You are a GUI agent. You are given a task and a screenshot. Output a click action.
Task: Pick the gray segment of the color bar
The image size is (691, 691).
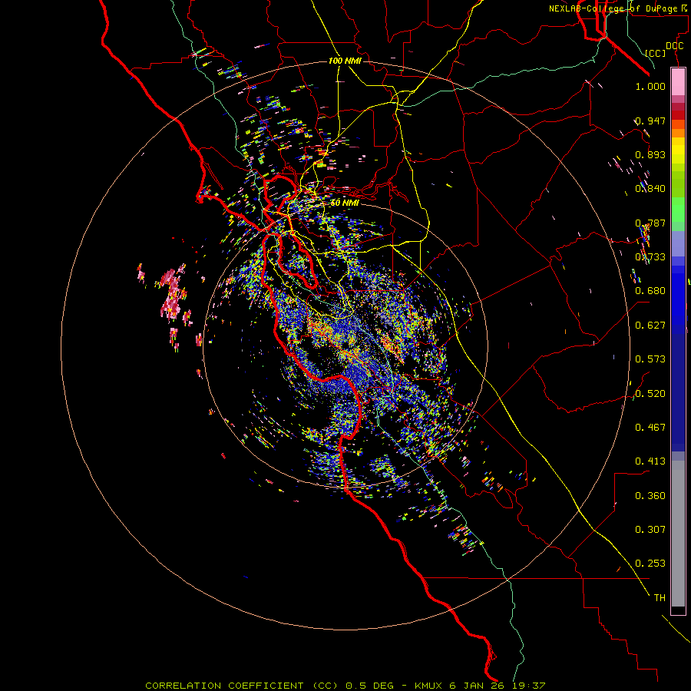[678, 534]
